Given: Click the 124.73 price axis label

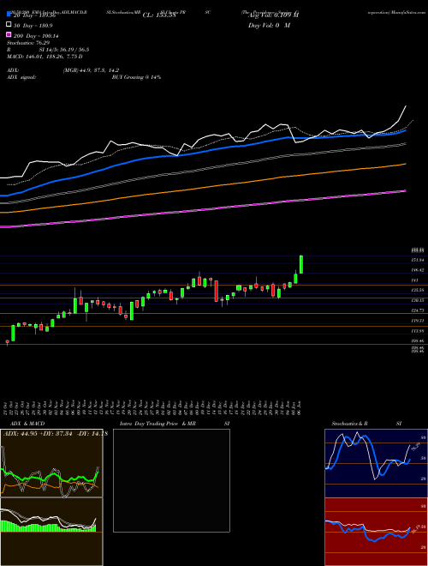Looking at the screenshot, I should pyautogui.click(x=419, y=310).
